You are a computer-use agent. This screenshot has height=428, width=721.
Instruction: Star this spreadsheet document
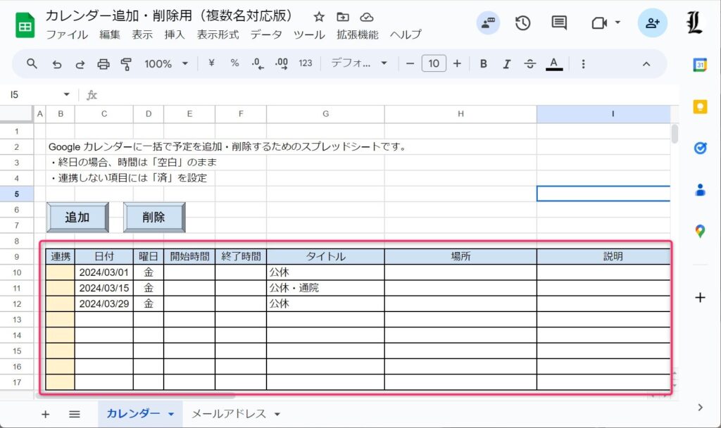click(319, 17)
